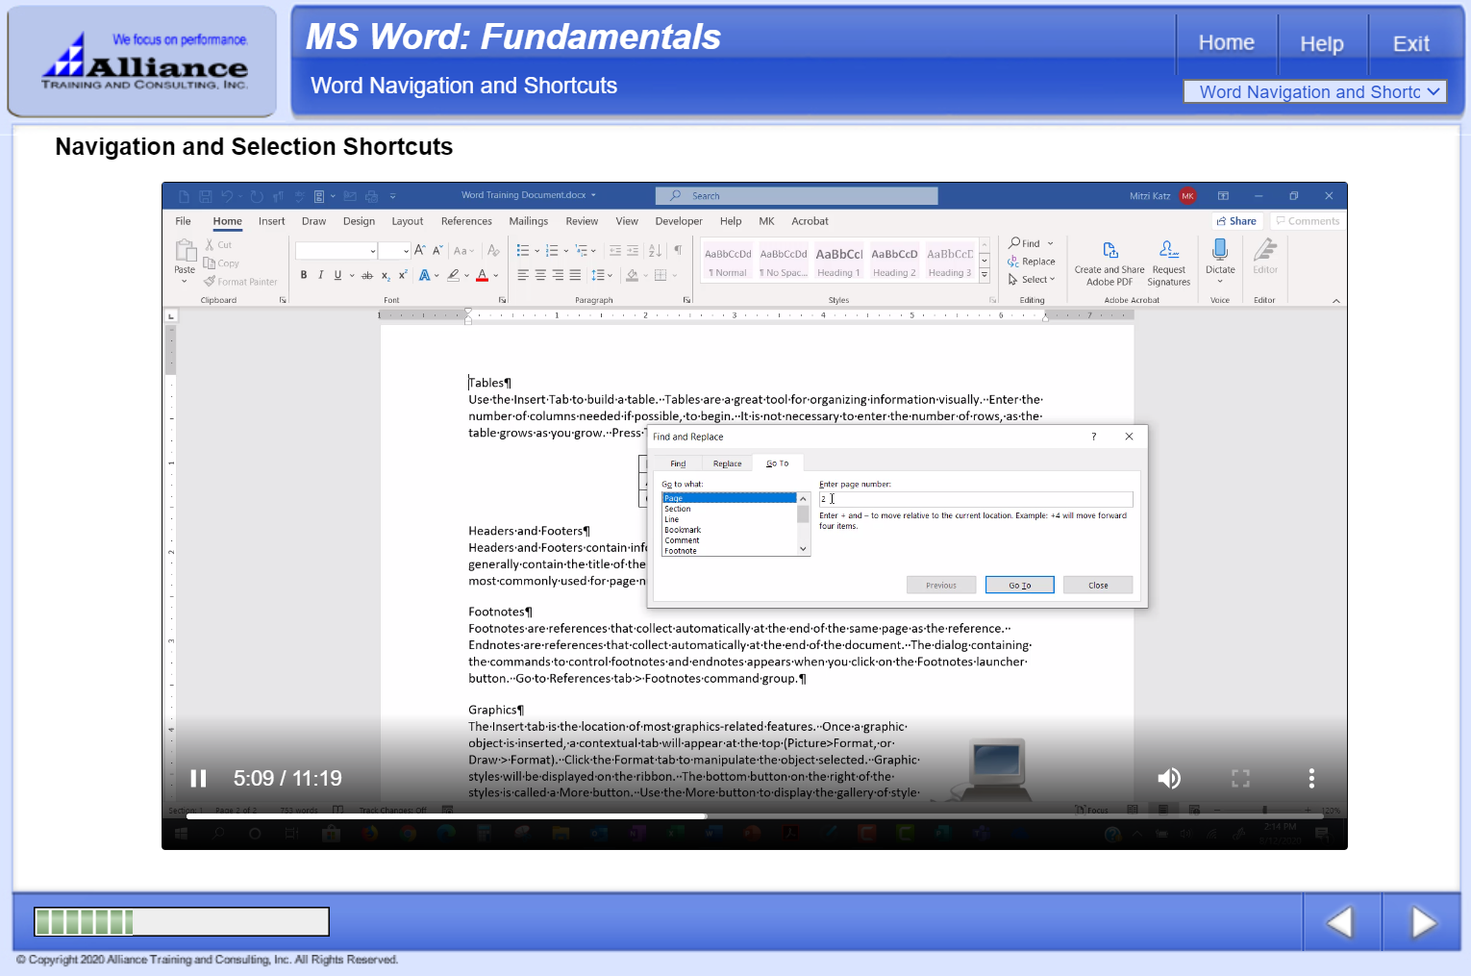The image size is (1471, 976).
Task: Click the Enter page number field
Action: click(x=975, y=499)
